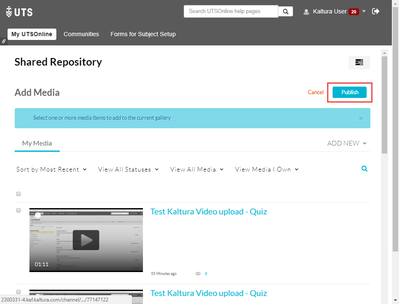Open the View All Statuses filter
The height and width of the screenshot is (304, 399).
pos(128,169)
